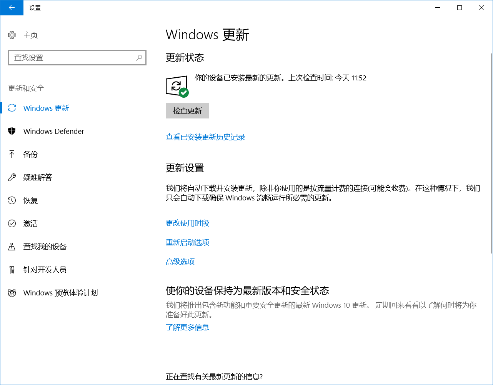
Task: Click the Windows 预览体验计划 cat icon
Action: tap(12, 293)
